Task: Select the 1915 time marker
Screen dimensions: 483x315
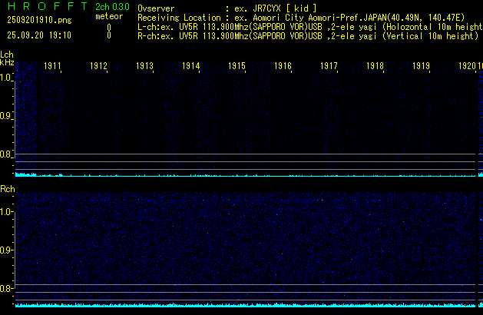Action: click(237, 67)
